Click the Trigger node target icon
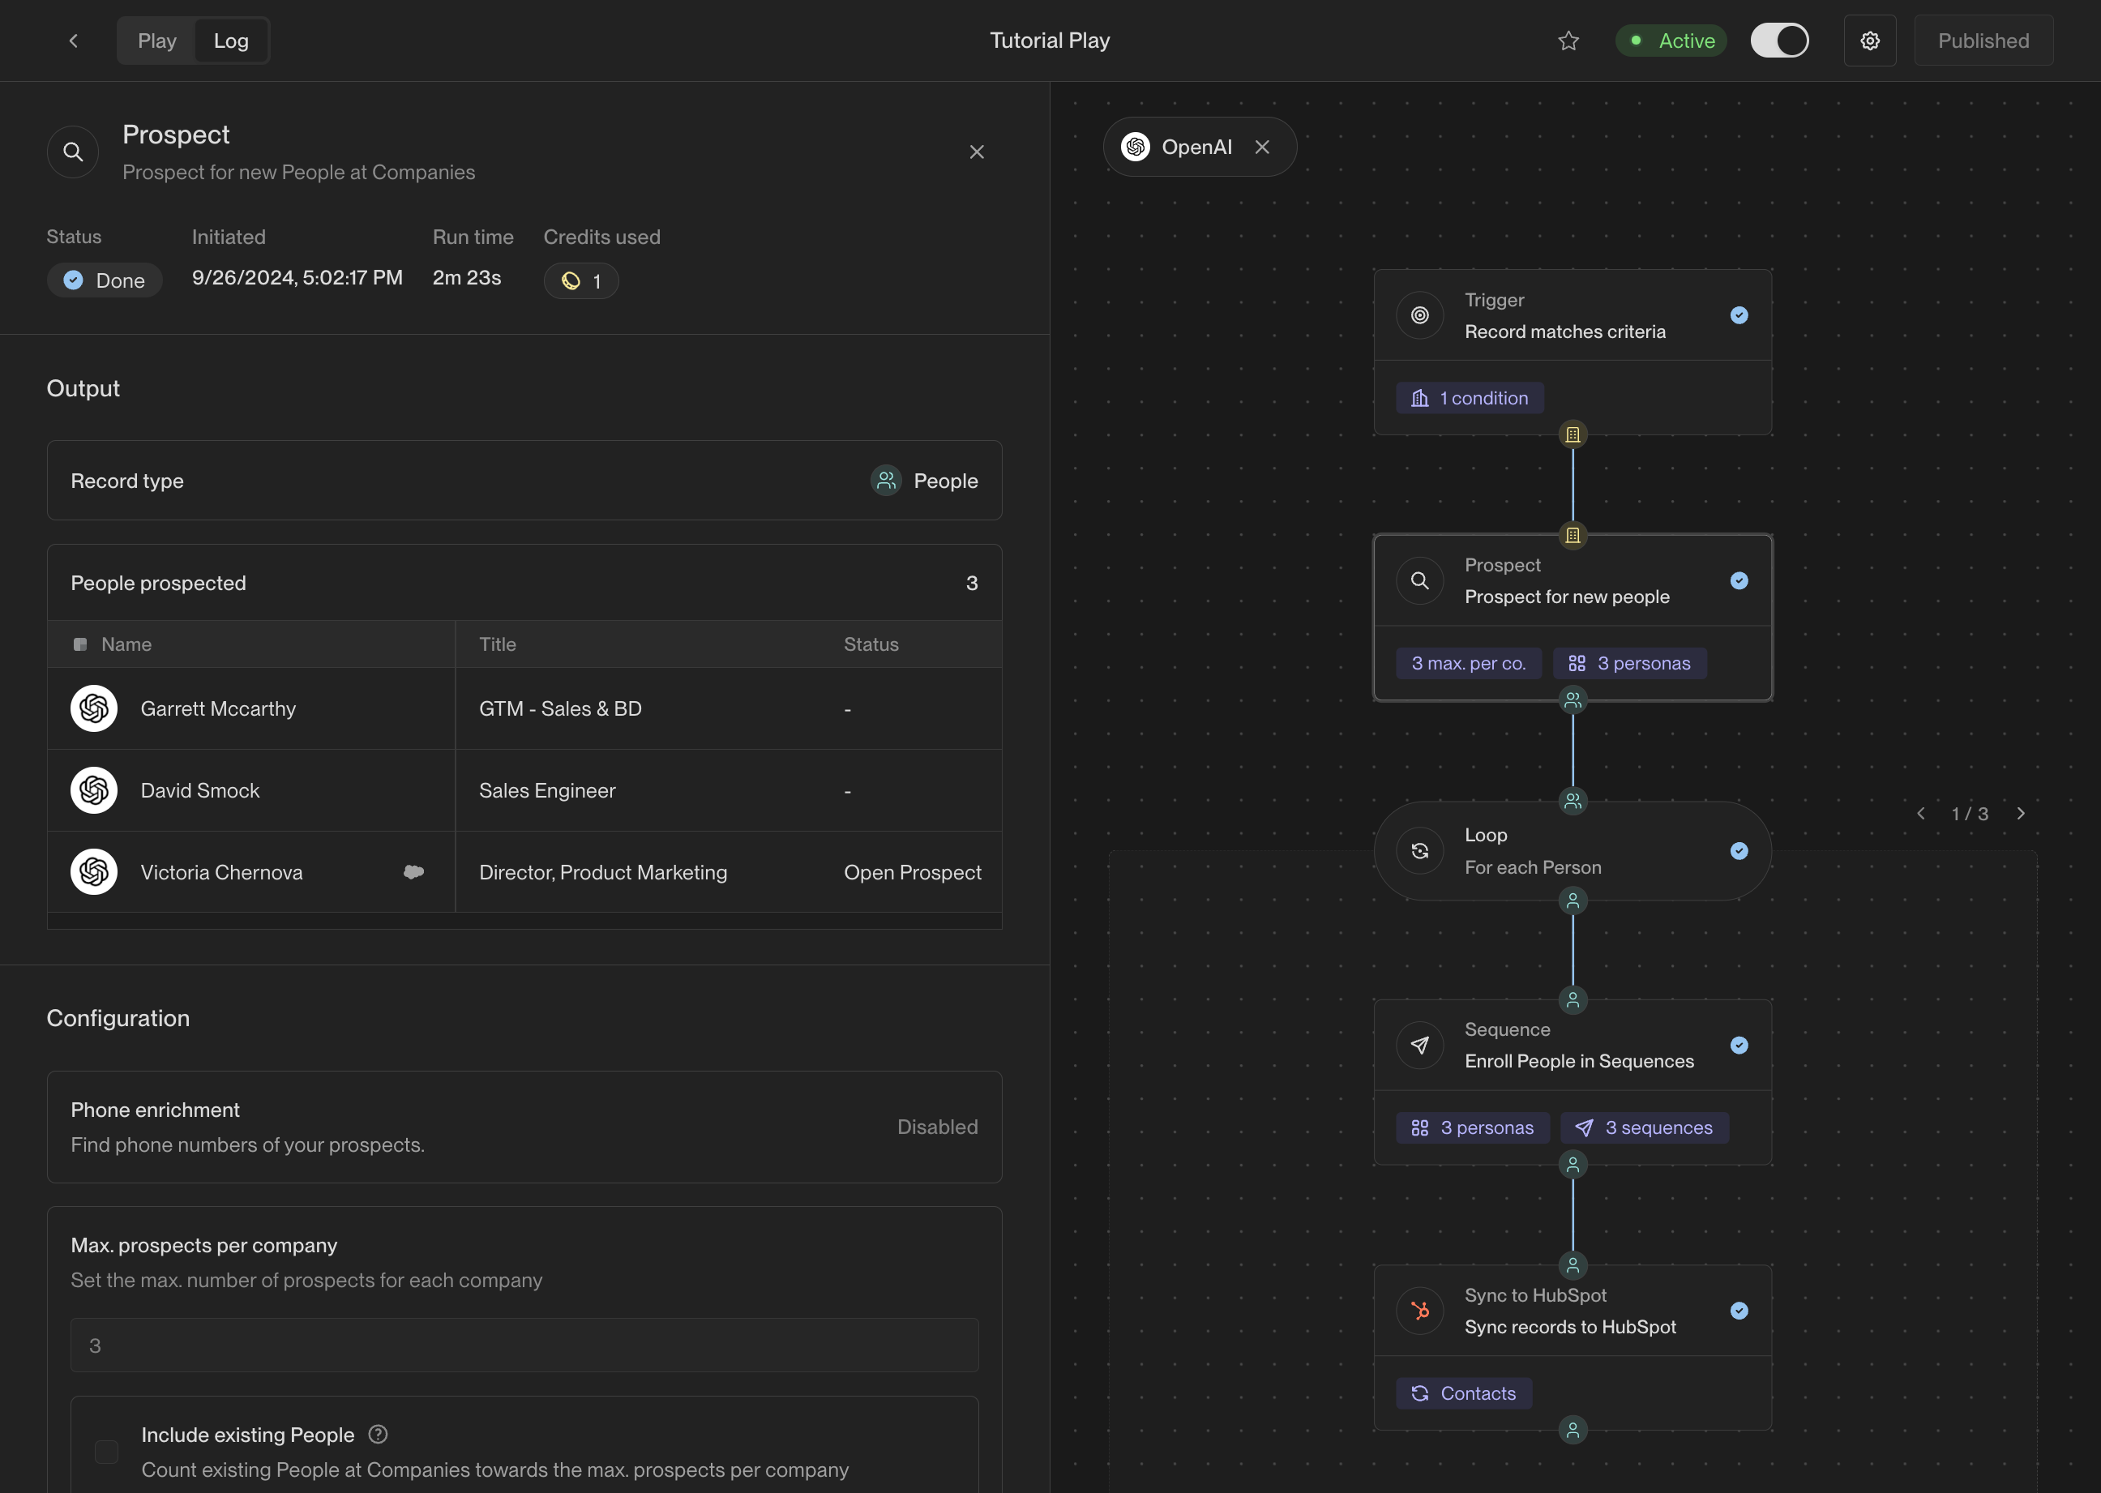 (1419, 315)
